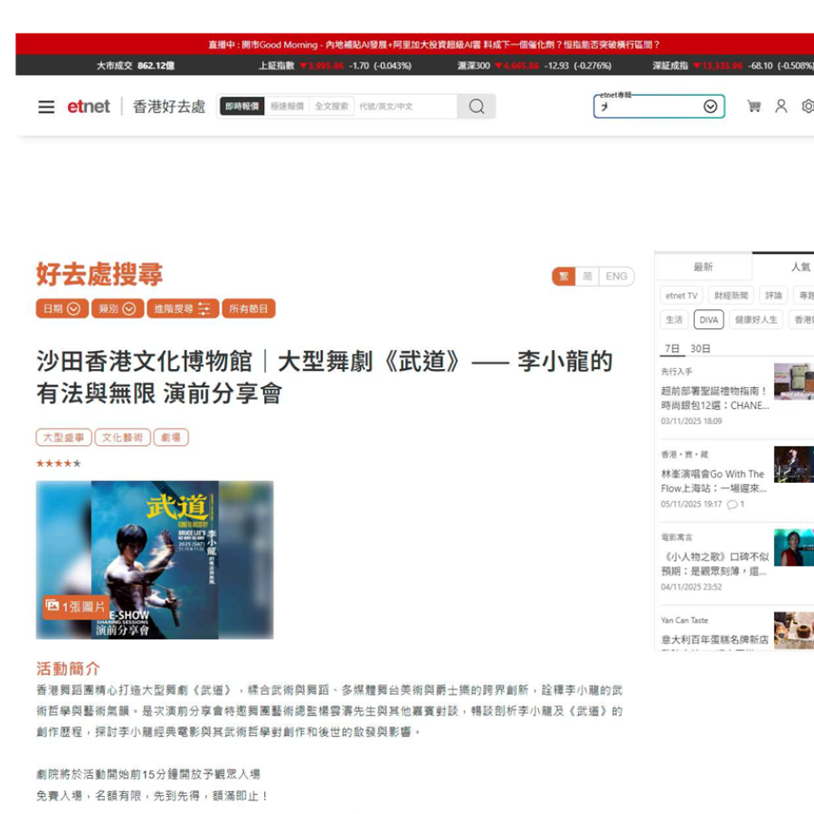Select the 財經新聞 category

point(731,296)
